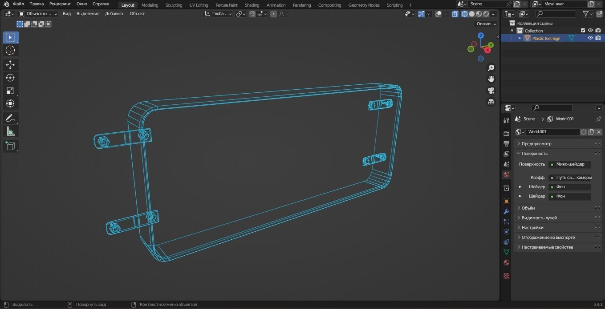605x309 pixels.
Task: Disable Plastic Exit Sign render camera icon
Action: pyautogui.click(x=598, y=38)
